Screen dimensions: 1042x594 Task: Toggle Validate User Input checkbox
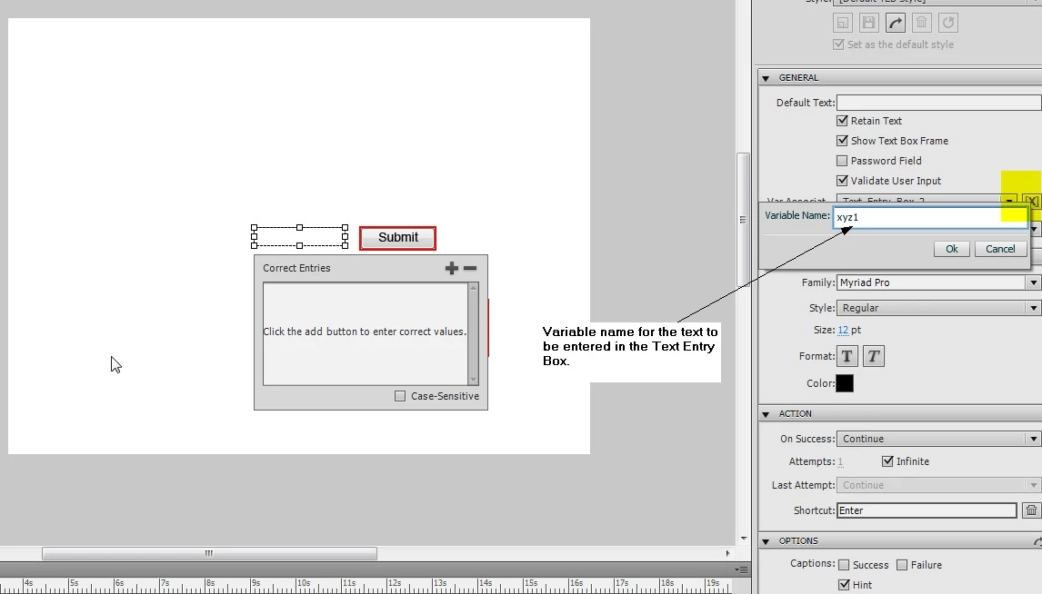pos(842,181)
